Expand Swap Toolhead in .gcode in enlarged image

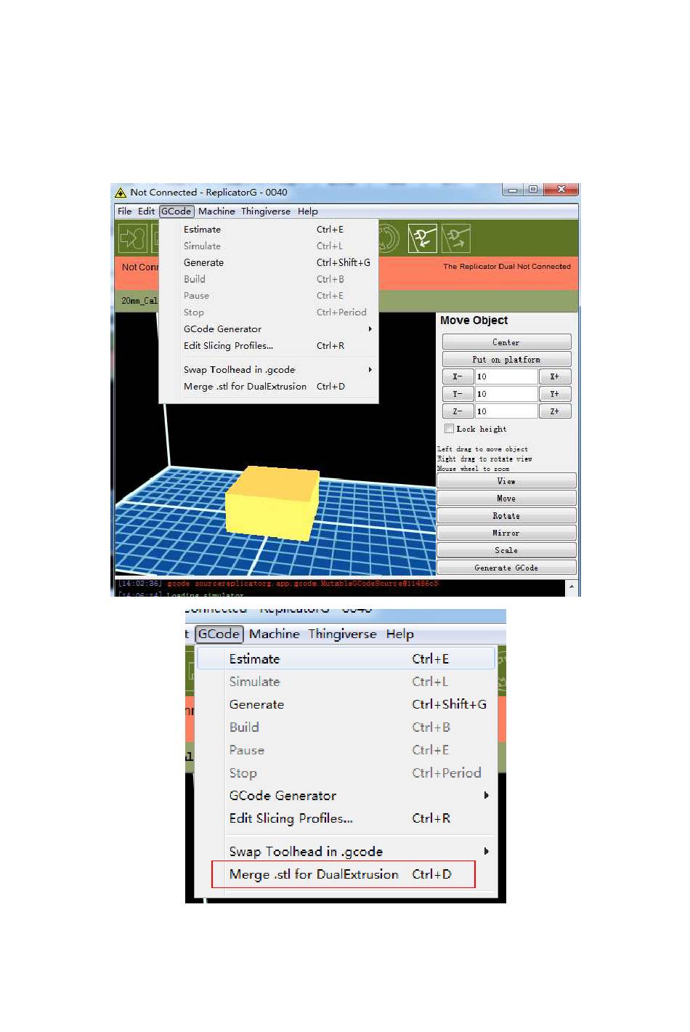tap(486, 851)
